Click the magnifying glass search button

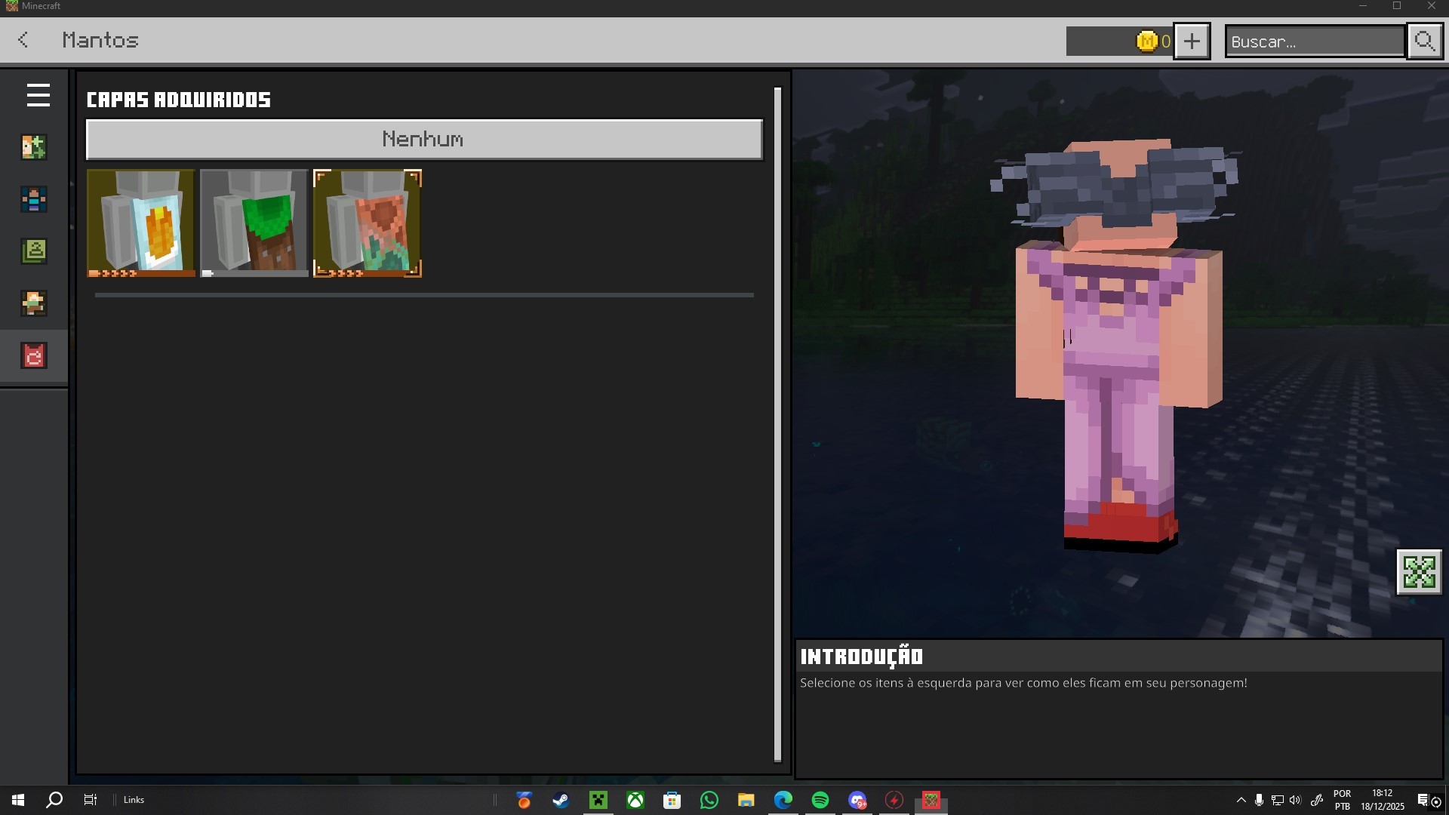pyautogui.click(x=1425, y=41)
